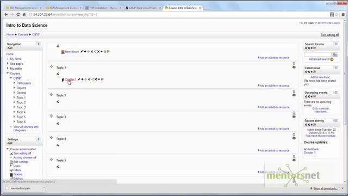Hide Topic 1 with the eye icon
The width and height of the screenshot is (348, 196).
click(x=294, y=68)
